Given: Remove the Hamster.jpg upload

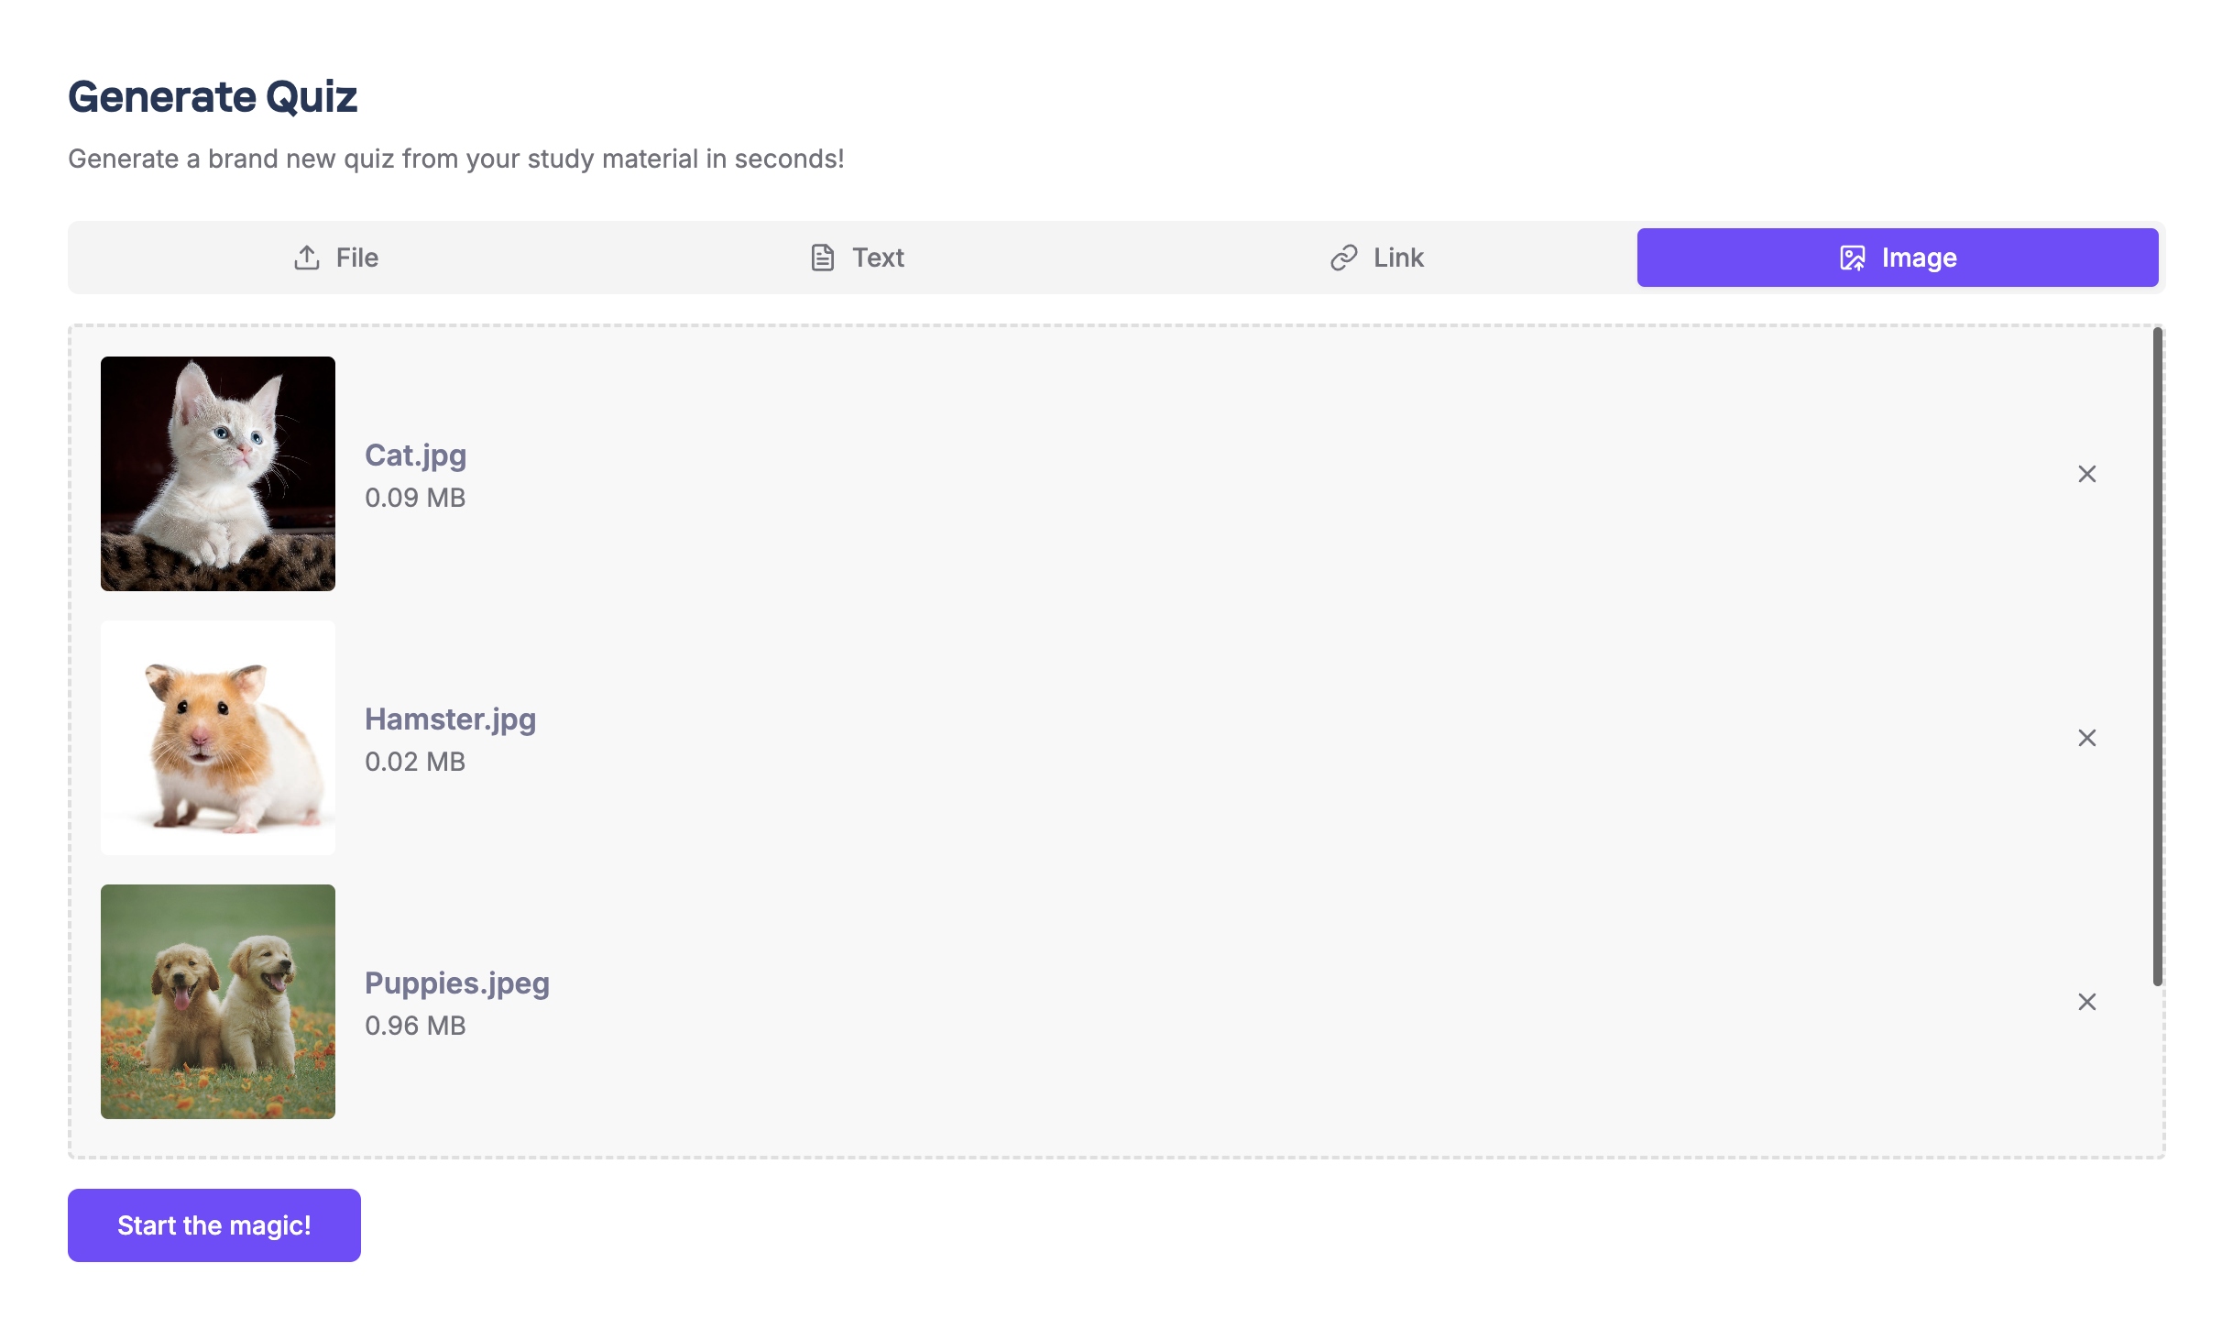Looking at the screenshot, I should pos(2086,738).
